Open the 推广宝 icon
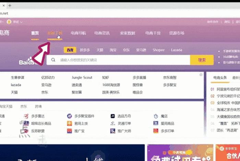 pyautogui.click(x=69, y=131)
